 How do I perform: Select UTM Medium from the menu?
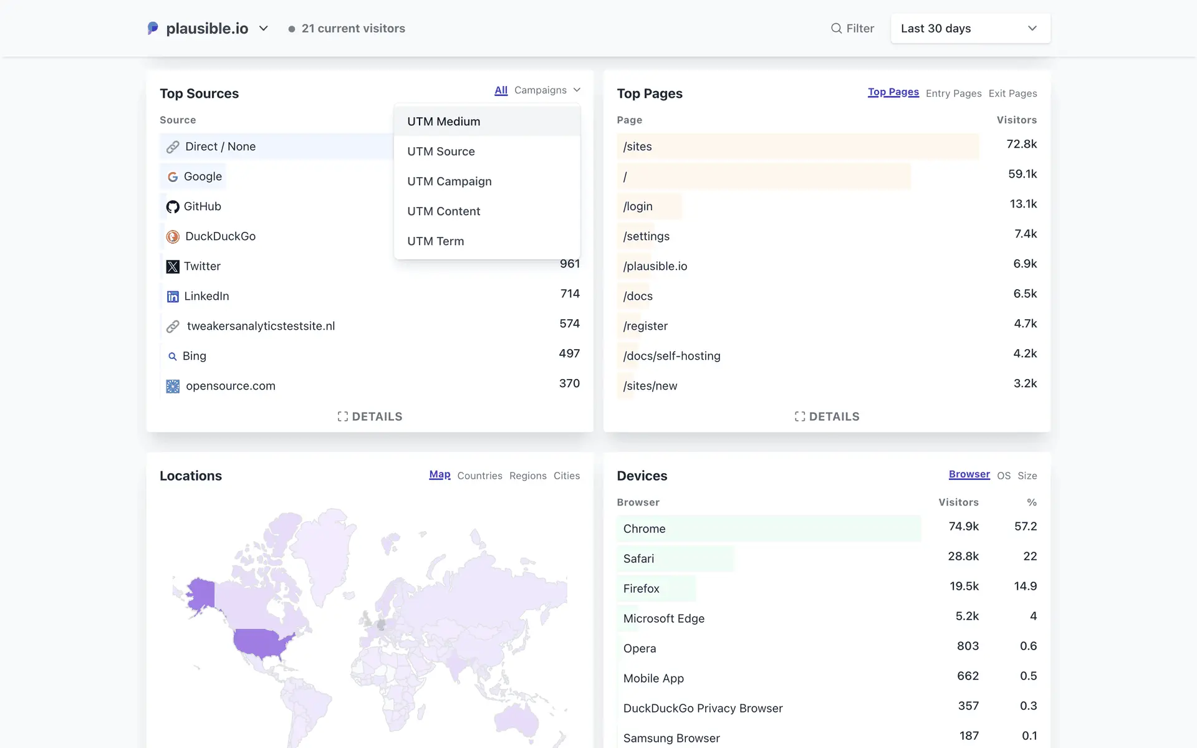444,122
